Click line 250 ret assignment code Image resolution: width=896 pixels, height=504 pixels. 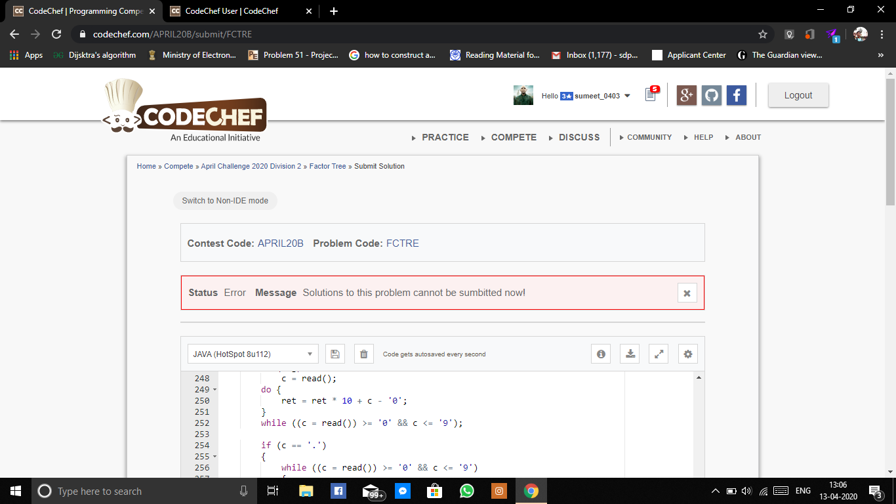click(x=344, y=401)
